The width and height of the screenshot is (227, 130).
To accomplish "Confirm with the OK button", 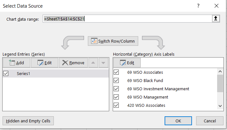I will pyautogui.click(x=178, y=121).
